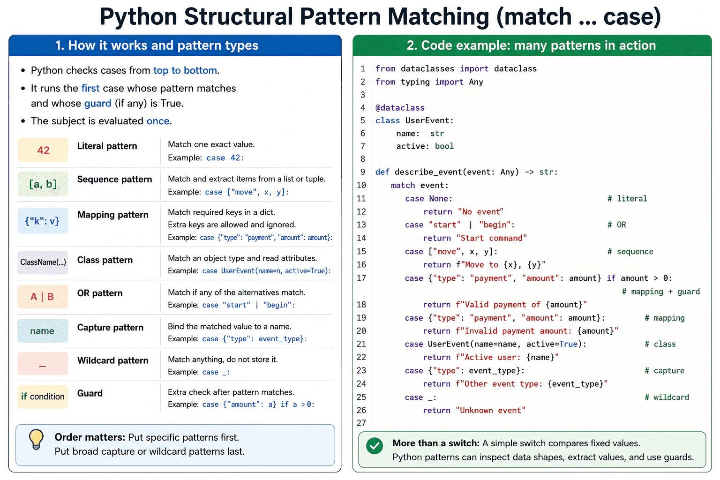Click the "Mapping pattern" label
The image size is (720, 480).
(x=113, y=215)
